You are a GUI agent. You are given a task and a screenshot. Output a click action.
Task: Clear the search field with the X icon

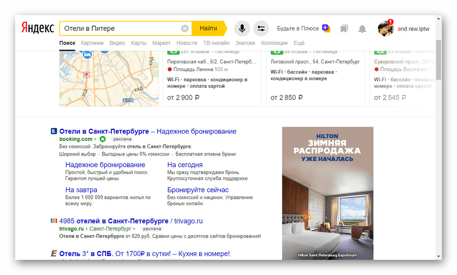(184, 28)
